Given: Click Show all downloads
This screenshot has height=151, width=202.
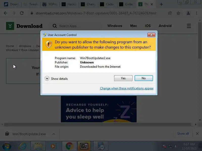Looking at the screenshot, I should pyautogui.click(x=183, y=134).
